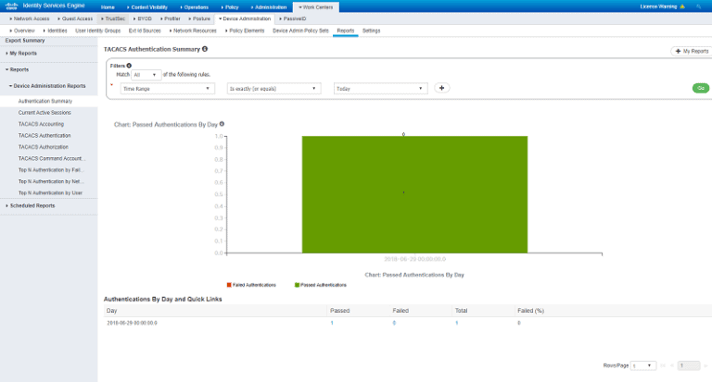Click info icon beside chart title

click(222, 124)
